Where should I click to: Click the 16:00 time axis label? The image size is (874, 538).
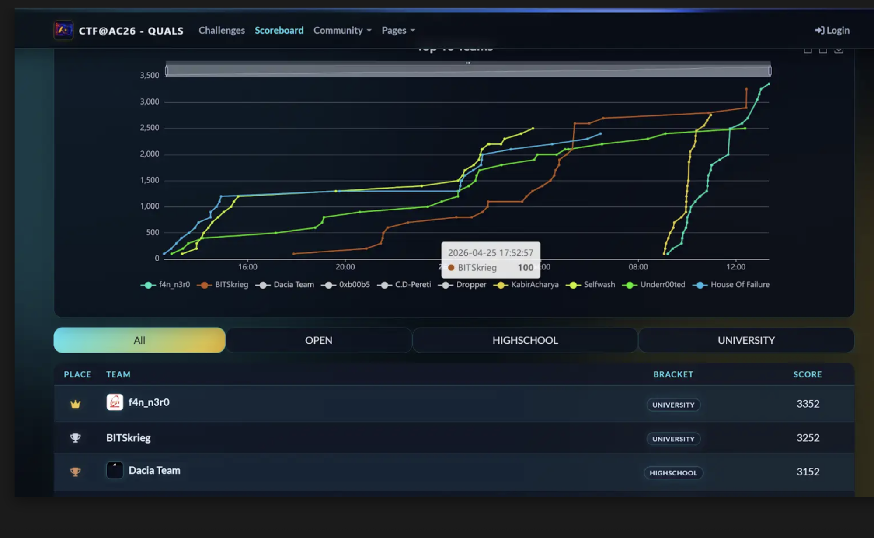[x=247, y=267]
